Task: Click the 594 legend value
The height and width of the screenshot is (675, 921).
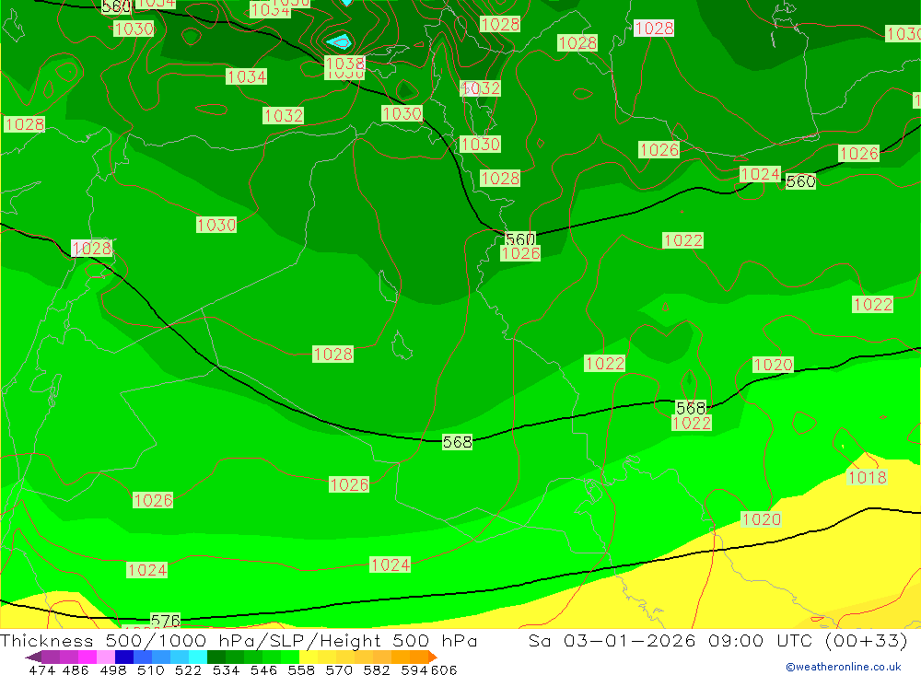Action: pyautogui.click(x=414, y=669)
